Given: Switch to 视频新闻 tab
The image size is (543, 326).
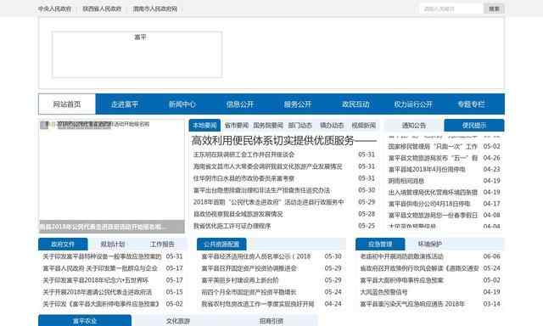Looking at the screenshot, I should coord(364,126).
